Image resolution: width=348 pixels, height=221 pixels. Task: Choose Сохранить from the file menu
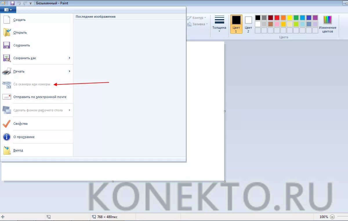[x=37, y=45]
